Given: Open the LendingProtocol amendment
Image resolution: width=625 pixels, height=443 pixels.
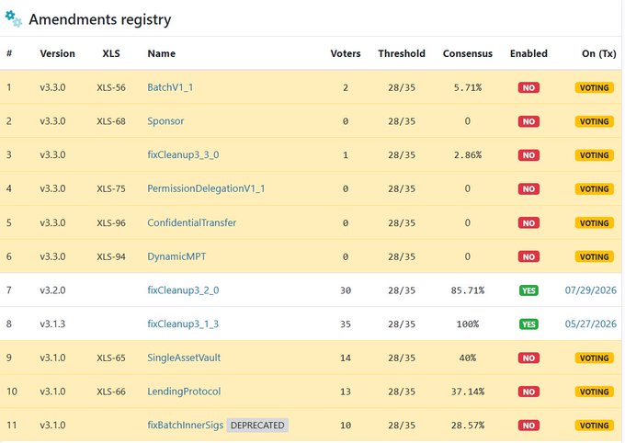Looking at the screenshot, I should (184, 392).
